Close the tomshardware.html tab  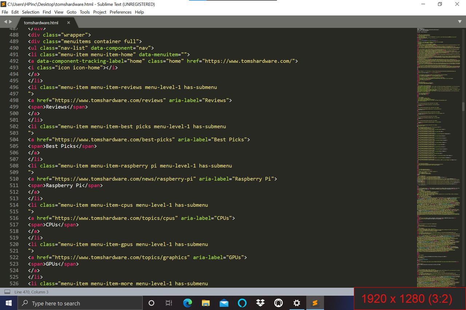click(x=69, y=23)
